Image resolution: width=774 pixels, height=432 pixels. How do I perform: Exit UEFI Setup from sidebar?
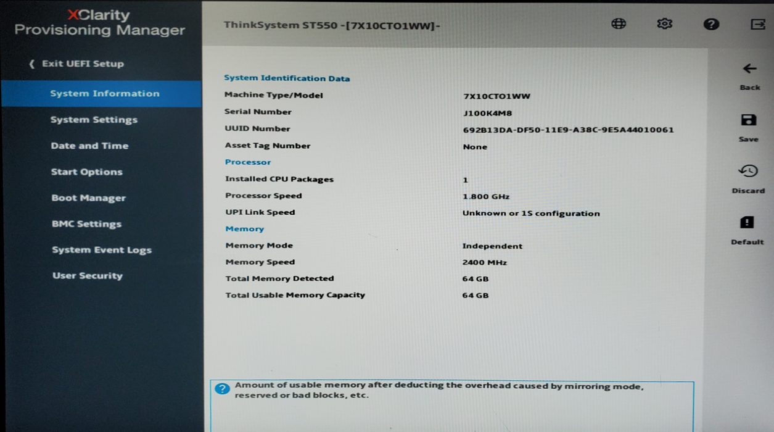76,64
